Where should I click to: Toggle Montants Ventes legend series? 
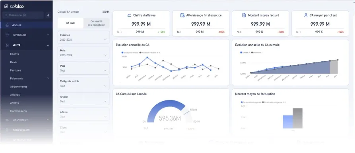[x=130, y=53]
